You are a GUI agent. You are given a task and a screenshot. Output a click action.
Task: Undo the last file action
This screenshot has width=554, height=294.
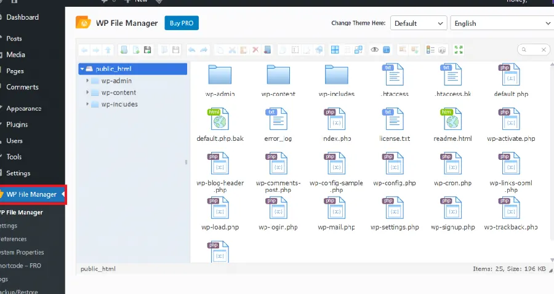coord(191,50)
